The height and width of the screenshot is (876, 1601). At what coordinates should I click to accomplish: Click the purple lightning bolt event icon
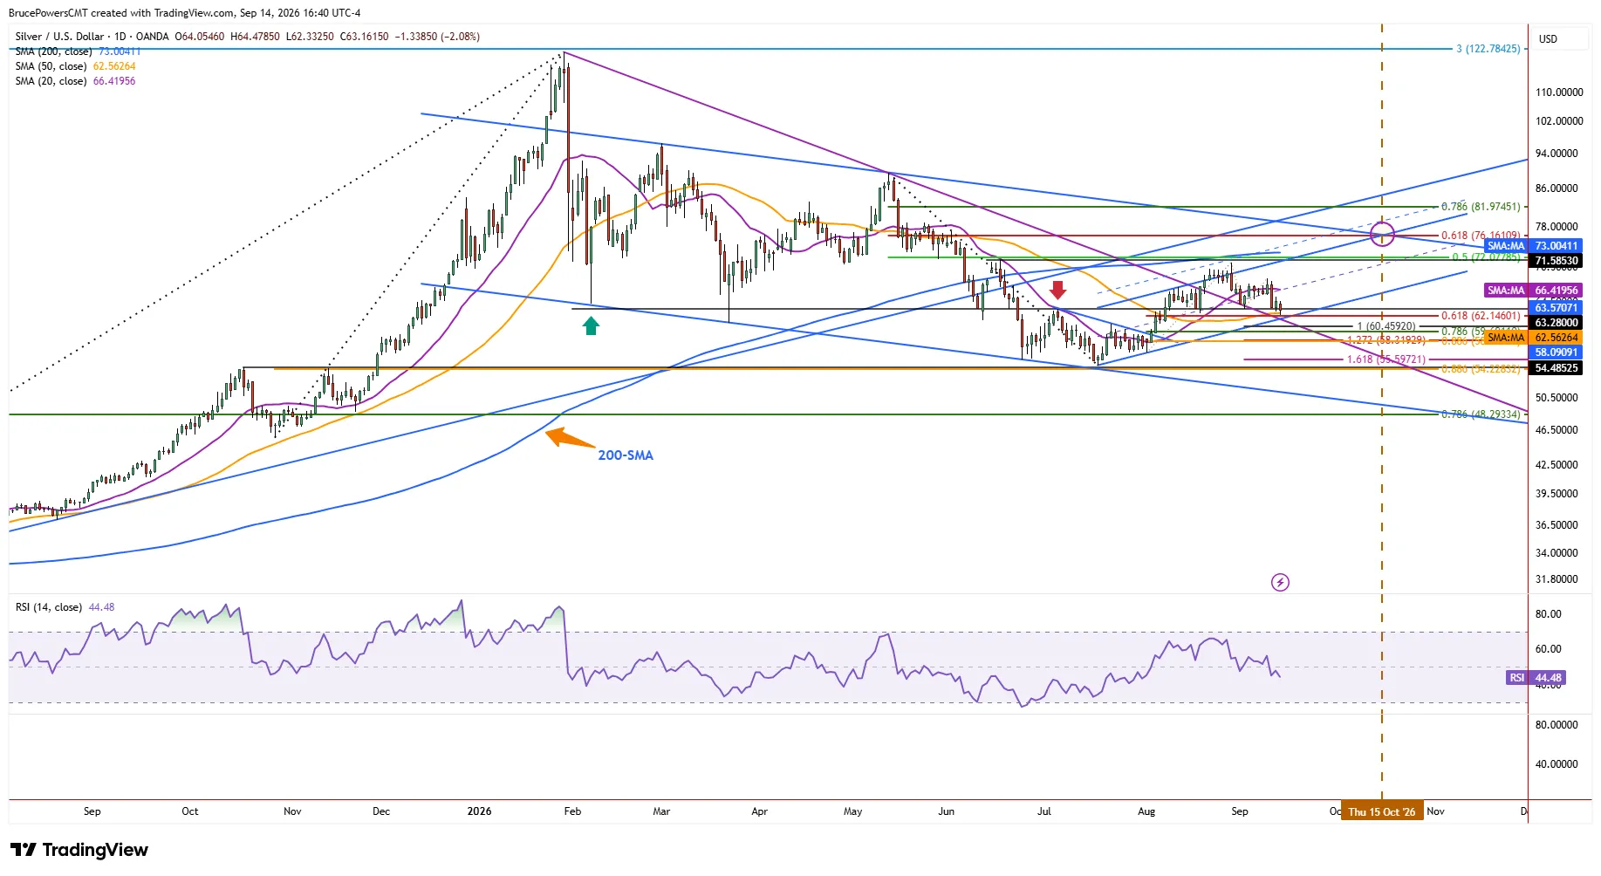coord(1280,582)
